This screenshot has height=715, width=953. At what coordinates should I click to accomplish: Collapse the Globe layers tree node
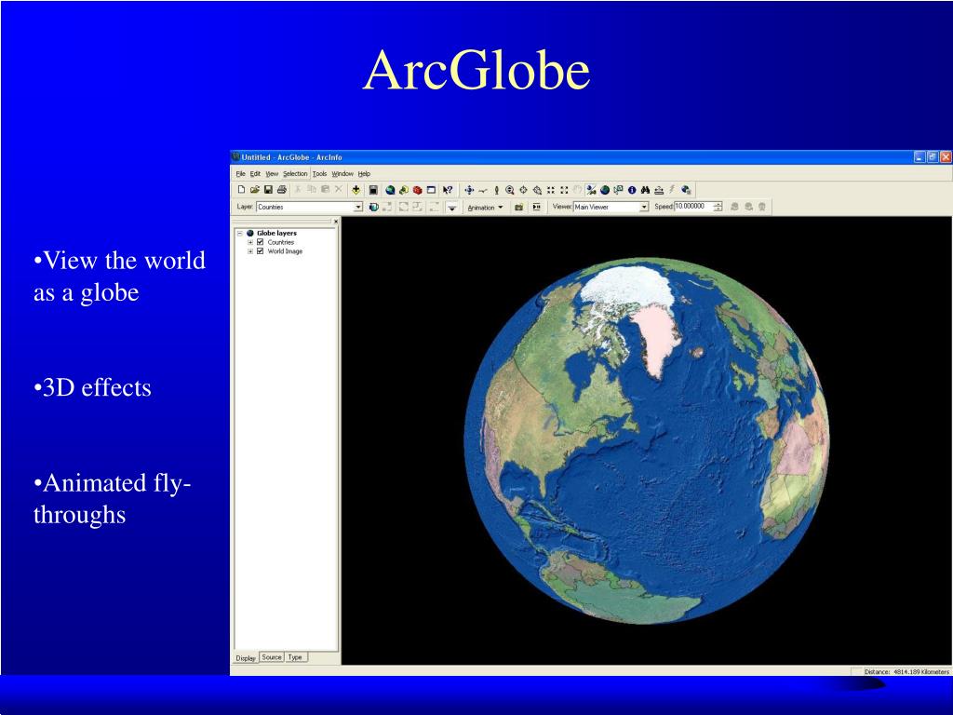pyautogui.click(x=239, y=233)
